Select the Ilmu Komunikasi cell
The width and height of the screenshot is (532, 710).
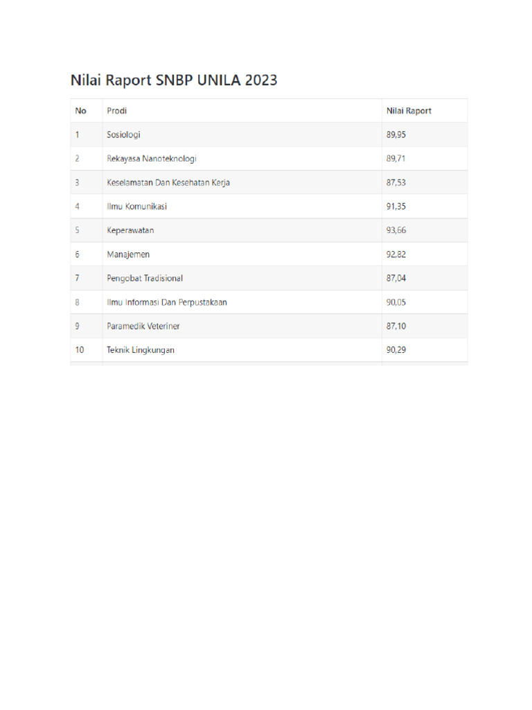pos(137,207)
